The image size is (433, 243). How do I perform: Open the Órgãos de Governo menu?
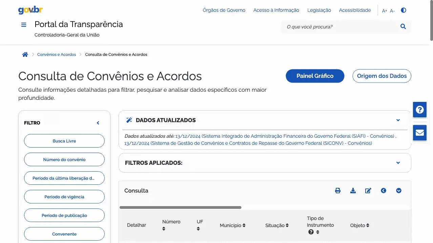[224, 10]
